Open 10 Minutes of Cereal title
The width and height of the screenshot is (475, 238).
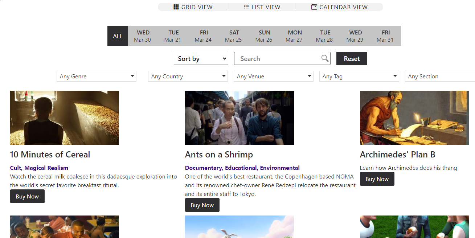(50, 155)
